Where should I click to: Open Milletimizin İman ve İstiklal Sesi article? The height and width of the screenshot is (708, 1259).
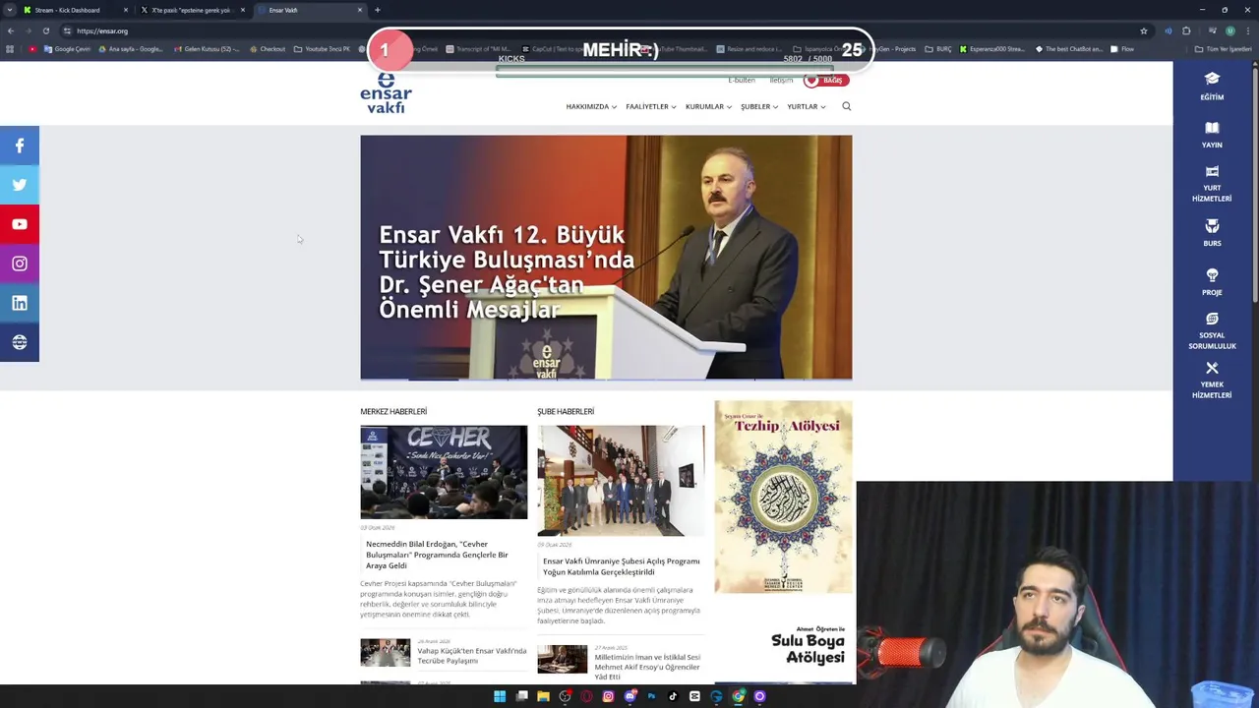(x=647, y=667)
